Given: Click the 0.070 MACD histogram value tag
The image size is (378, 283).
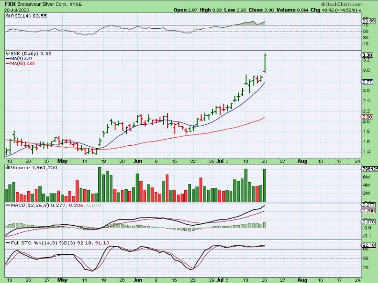Looking at the screenshot, I should tap(368, 222).
